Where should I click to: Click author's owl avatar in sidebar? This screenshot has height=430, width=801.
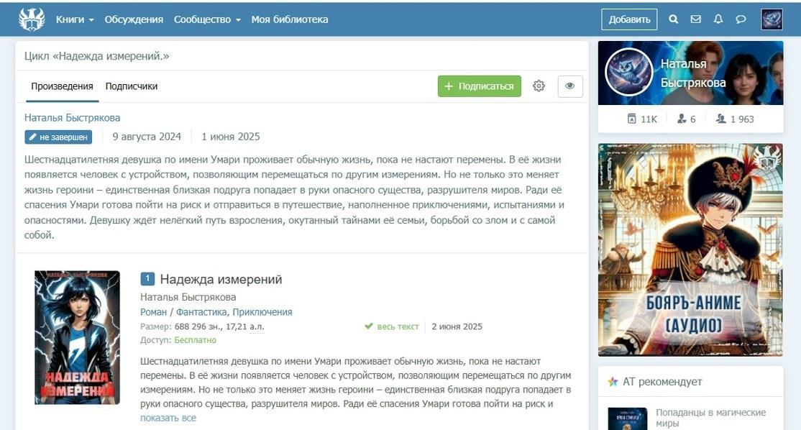[x=629, y=73]
